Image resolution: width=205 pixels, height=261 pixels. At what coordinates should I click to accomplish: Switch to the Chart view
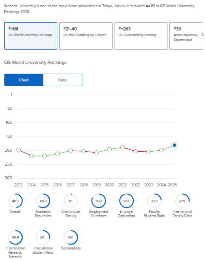point(24,80)
